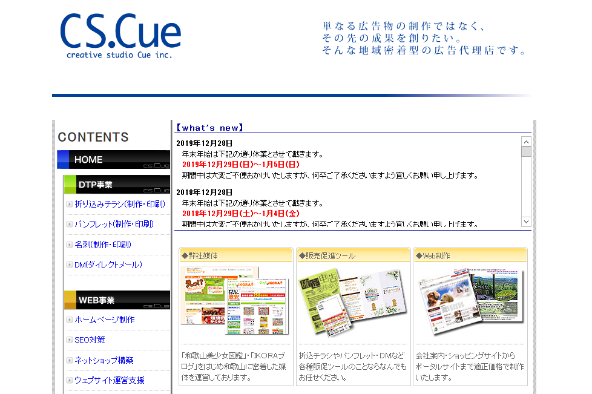The width and height of the screenshot is (592, 394).
Task: Click the arrow bullet beside ネットショップ構築
Action: click(70, 361)
